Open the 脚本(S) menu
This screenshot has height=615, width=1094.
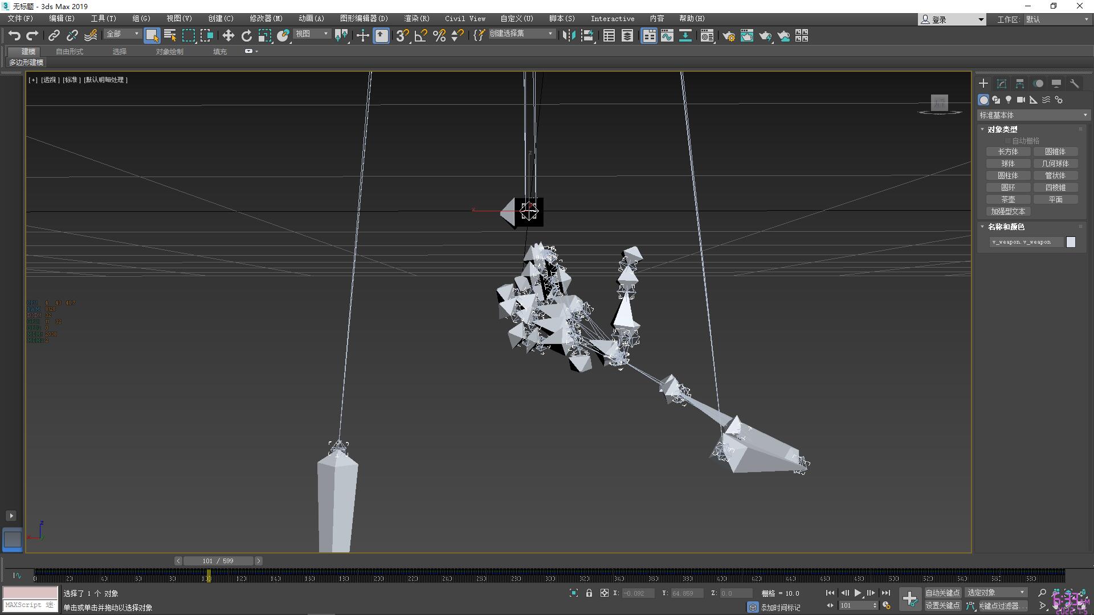(562, 19)
